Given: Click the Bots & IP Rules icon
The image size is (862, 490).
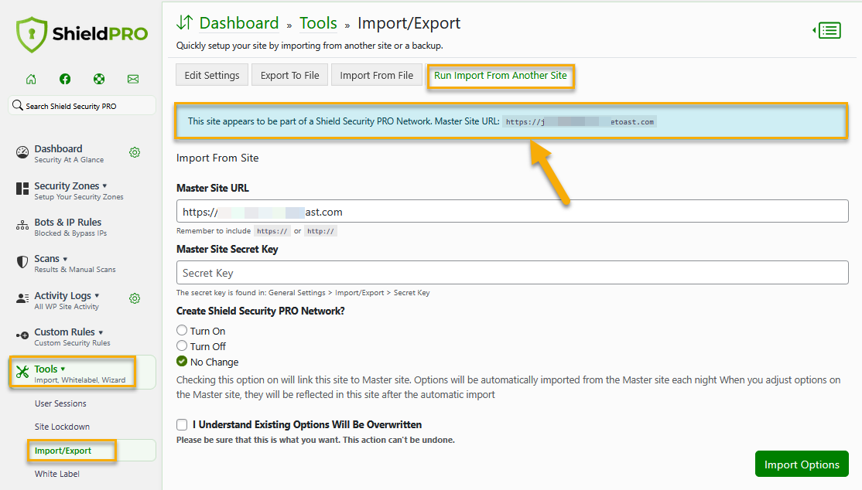Looking at the screenshot, I should [22, 226].
